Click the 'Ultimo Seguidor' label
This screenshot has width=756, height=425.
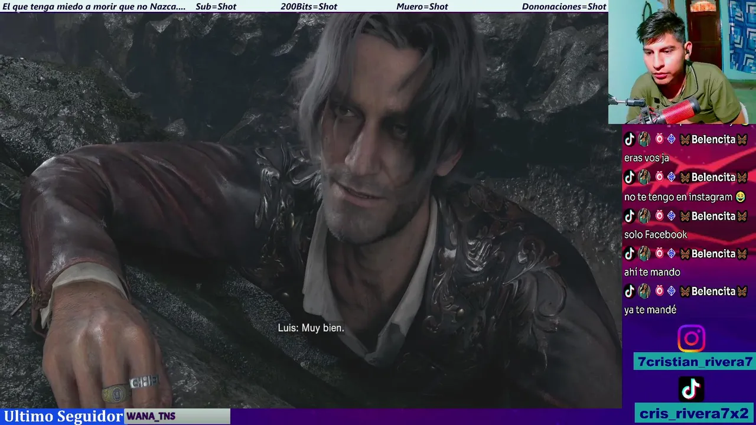(x=63, y=416)
